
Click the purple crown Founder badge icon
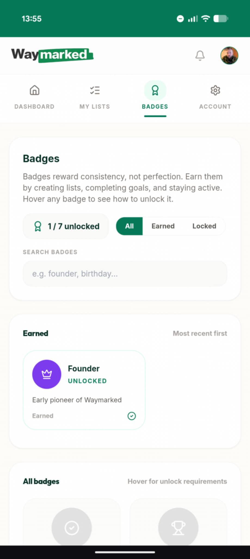(x=47, y=374)
